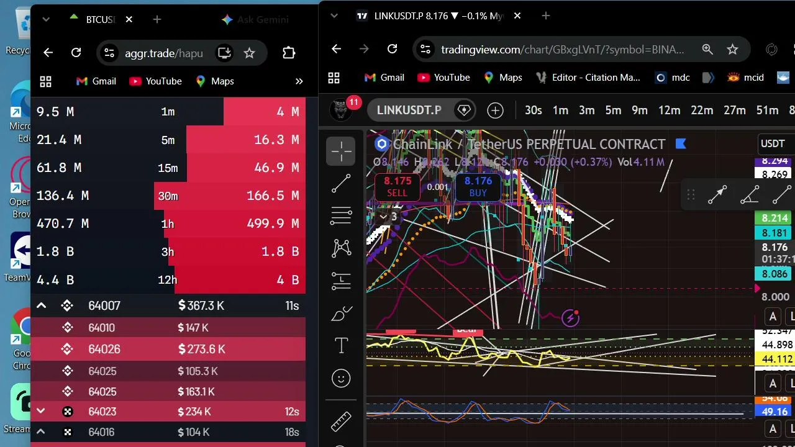This screenshot has width=795, height=447.
Task: Select the 5m chart timeframe
Action: point(613,111)
